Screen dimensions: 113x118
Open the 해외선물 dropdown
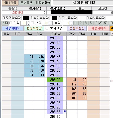43,3
